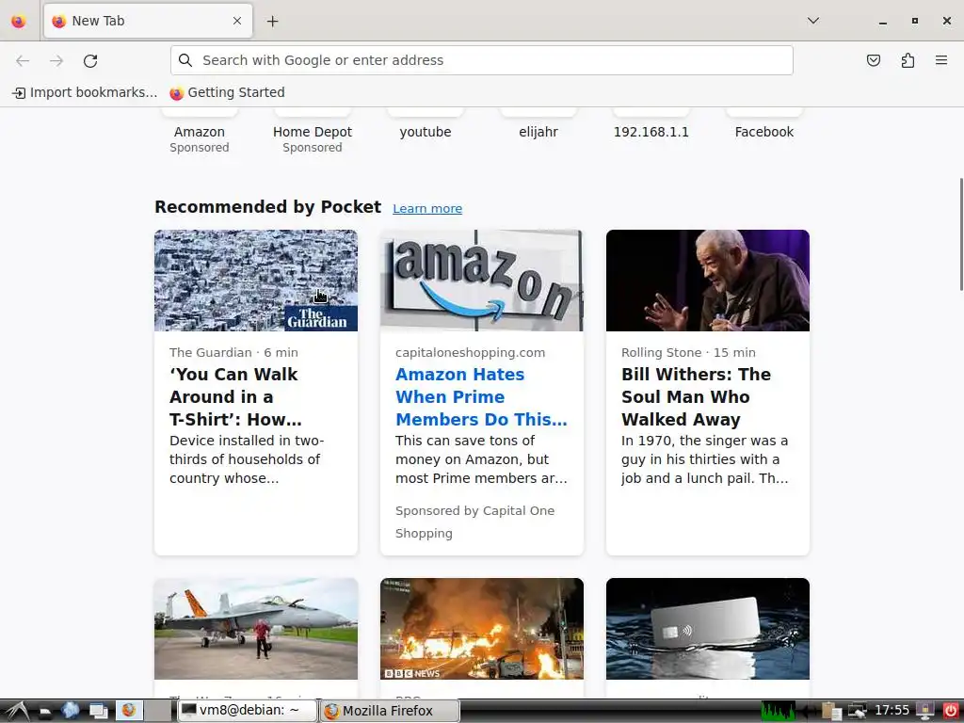Launch web browser globe icon in taskbar

[70, 711]
